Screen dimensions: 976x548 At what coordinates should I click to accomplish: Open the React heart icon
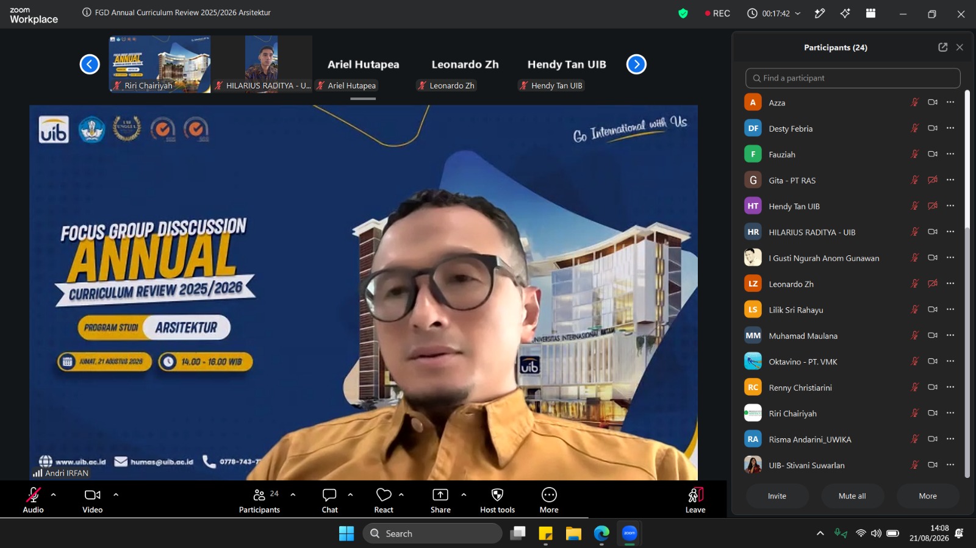[384, 494]
